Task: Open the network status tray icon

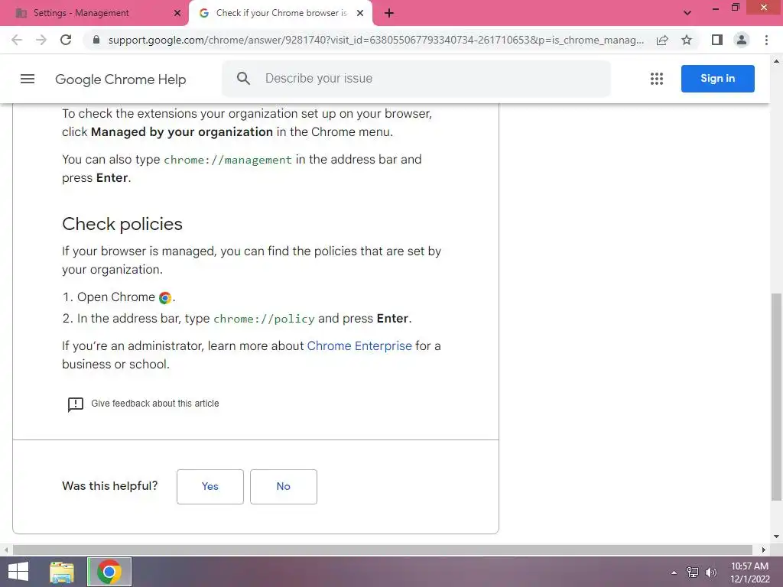Action: (693, 572)
